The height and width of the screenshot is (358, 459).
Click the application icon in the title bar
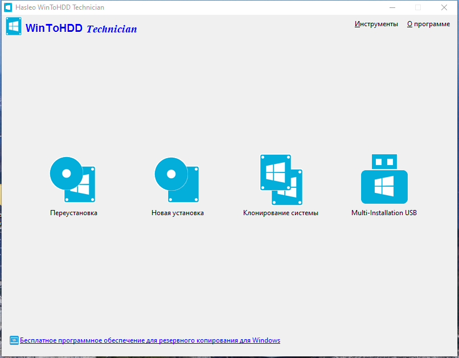[8, 7]
